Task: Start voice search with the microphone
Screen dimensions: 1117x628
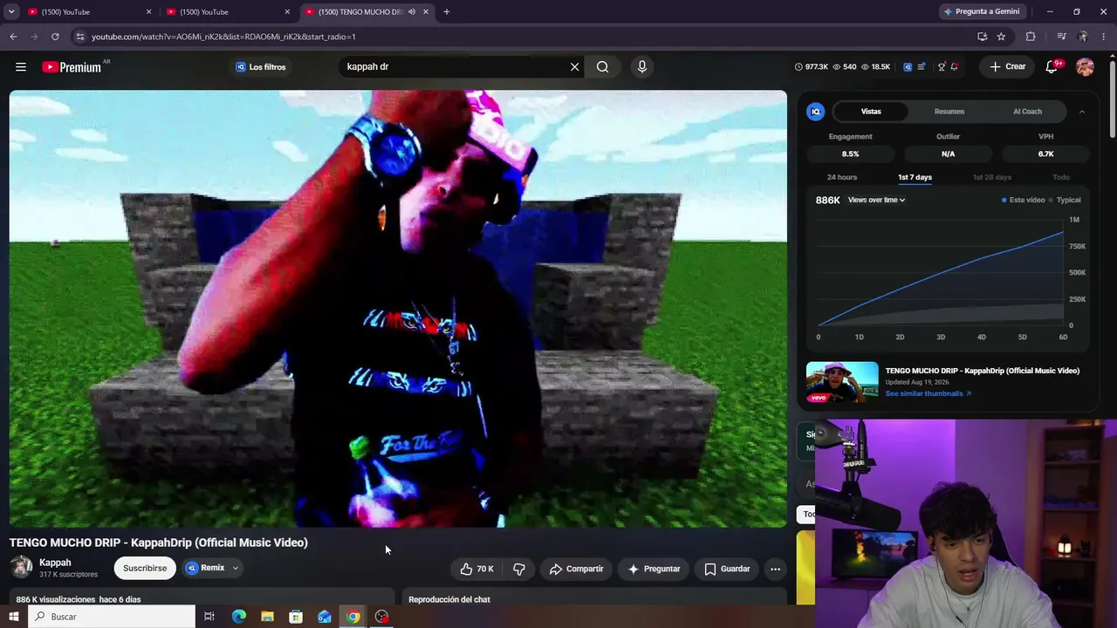Action: (642, 67)
